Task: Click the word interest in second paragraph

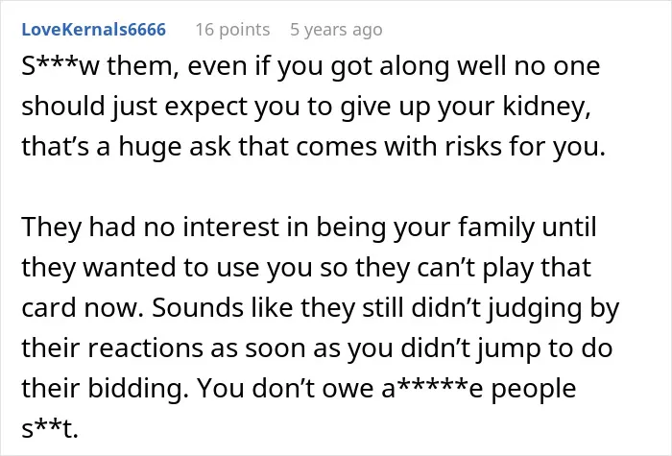Action: click(231, 228)
